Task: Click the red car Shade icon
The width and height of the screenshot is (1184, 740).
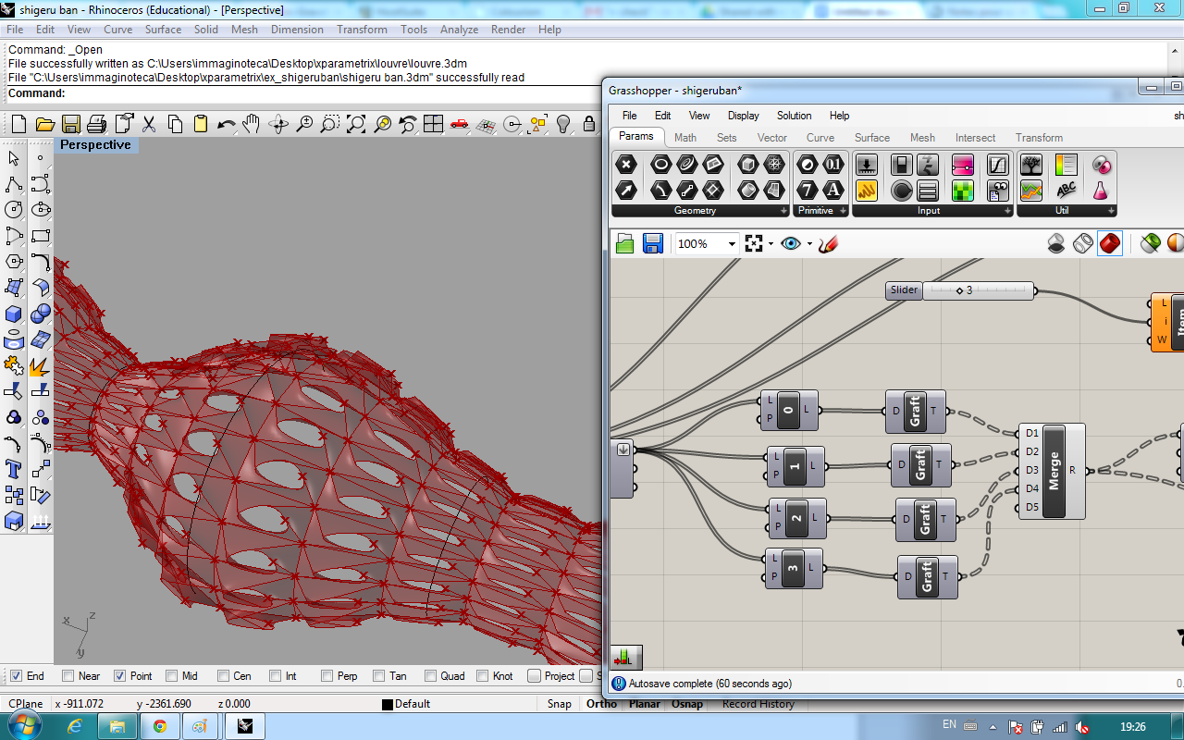Action: click(x=460, y=124)
